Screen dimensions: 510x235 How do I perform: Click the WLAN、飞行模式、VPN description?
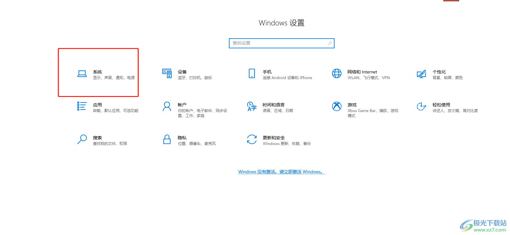[x=369, y=78]
